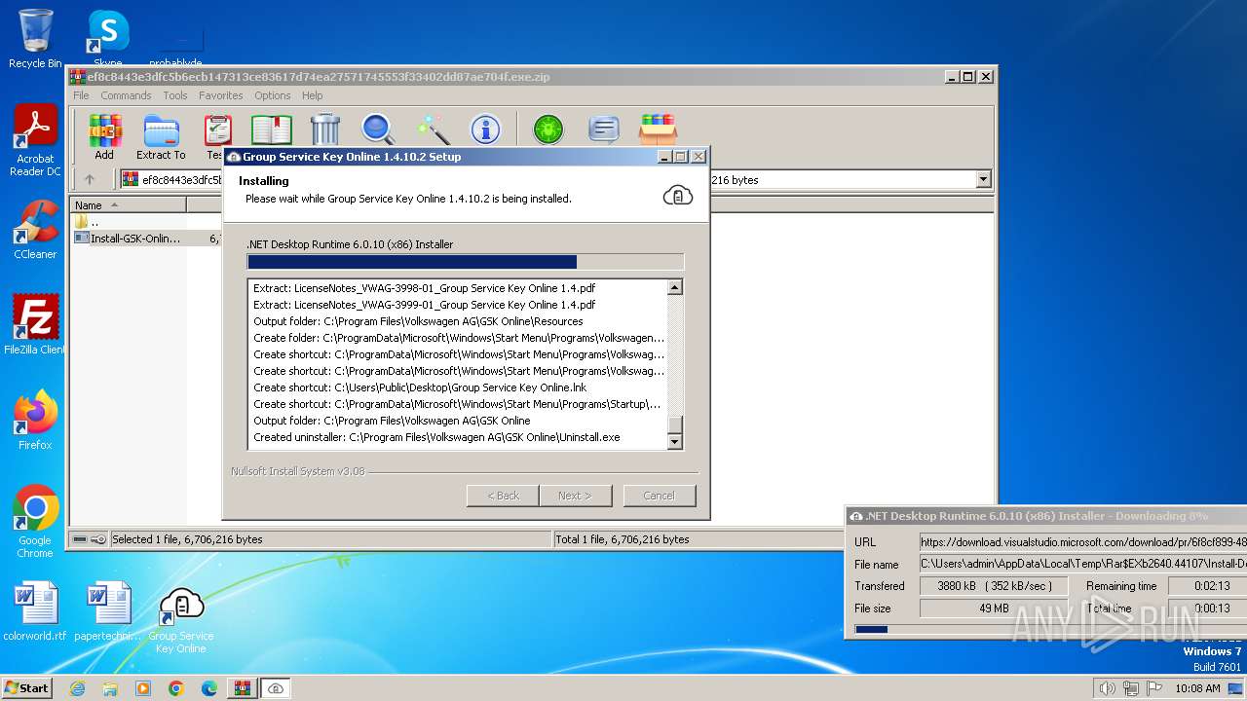Open the Google Chrome desktop shortcut
Viewport: 1247px width, 701px height.
35,522
